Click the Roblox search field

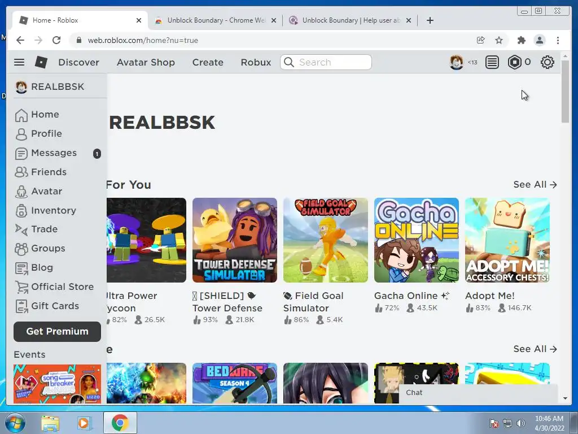coord(326,62)
